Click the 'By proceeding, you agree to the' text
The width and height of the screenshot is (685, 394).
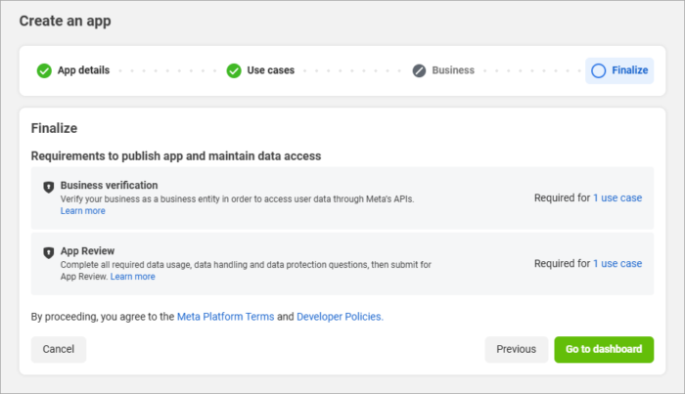click(103, 317)
